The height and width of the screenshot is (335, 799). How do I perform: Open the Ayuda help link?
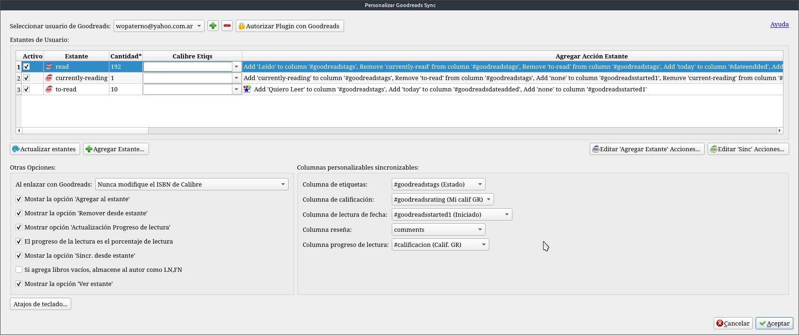[x=780, y=25]
